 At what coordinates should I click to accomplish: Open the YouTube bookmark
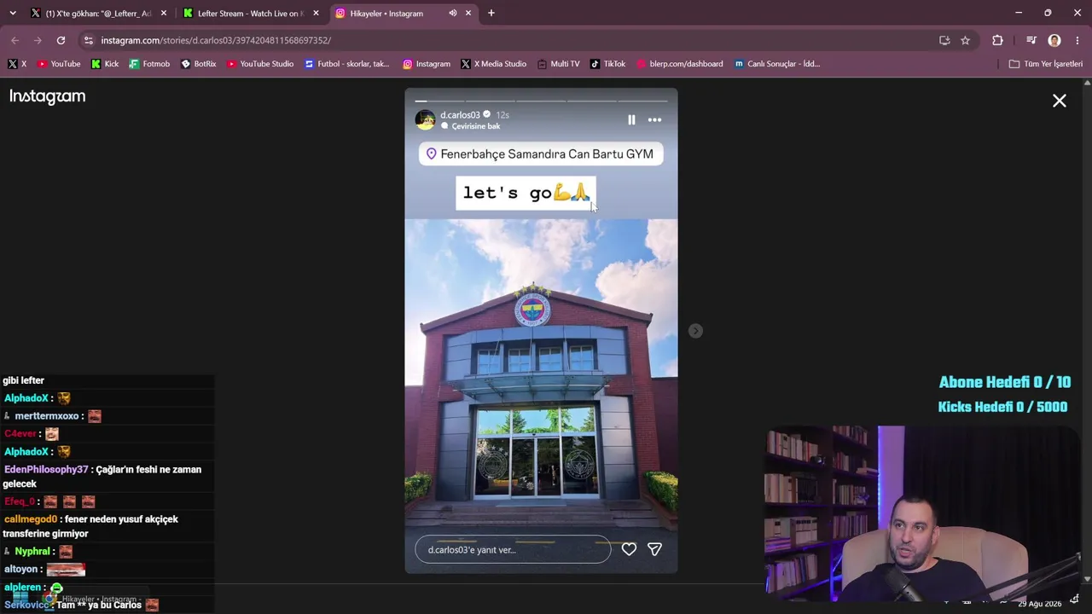tap(59, 64)
